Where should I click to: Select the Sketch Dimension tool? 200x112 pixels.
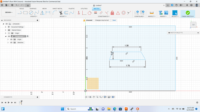[48, 13]
